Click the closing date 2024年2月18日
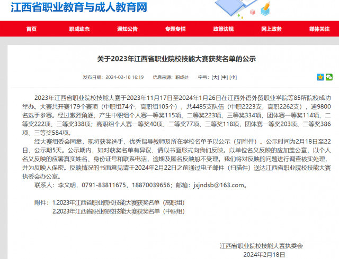Screen dimensions: 339x259 pos(264,255)
